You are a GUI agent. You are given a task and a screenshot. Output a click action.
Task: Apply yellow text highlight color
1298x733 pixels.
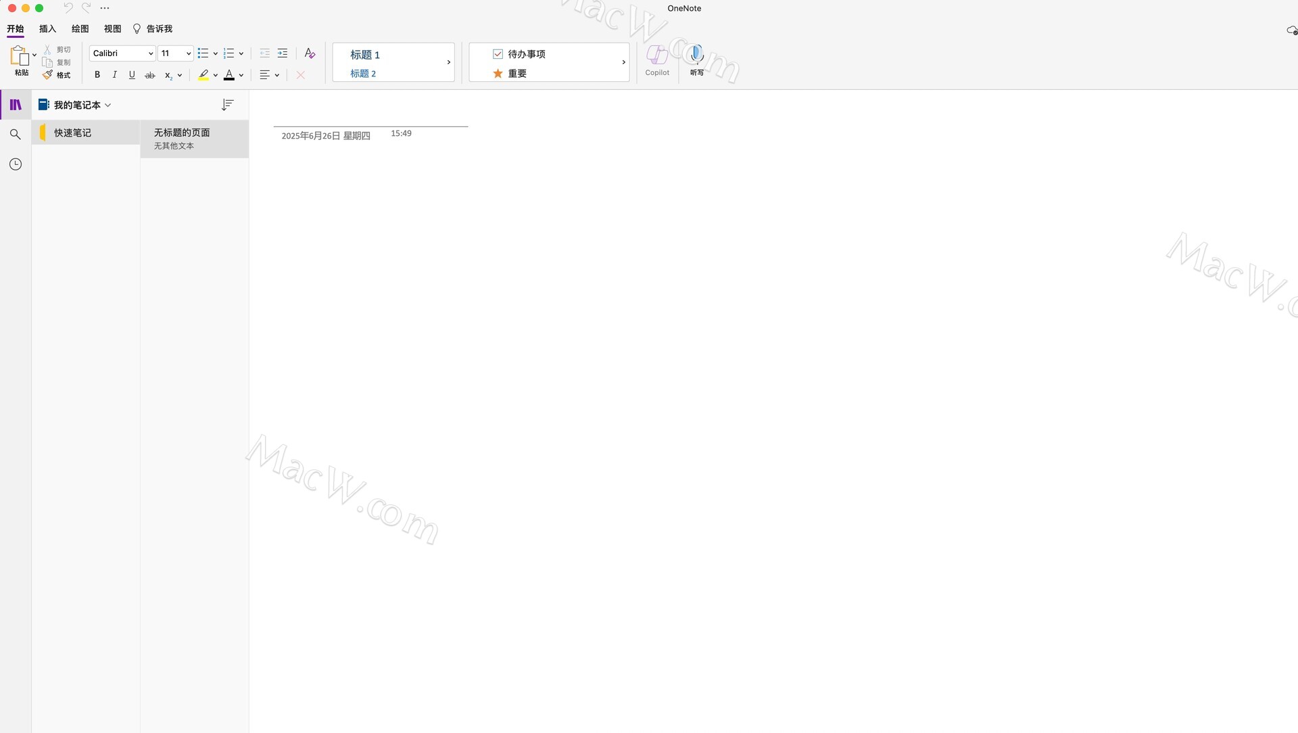point(203,75)
